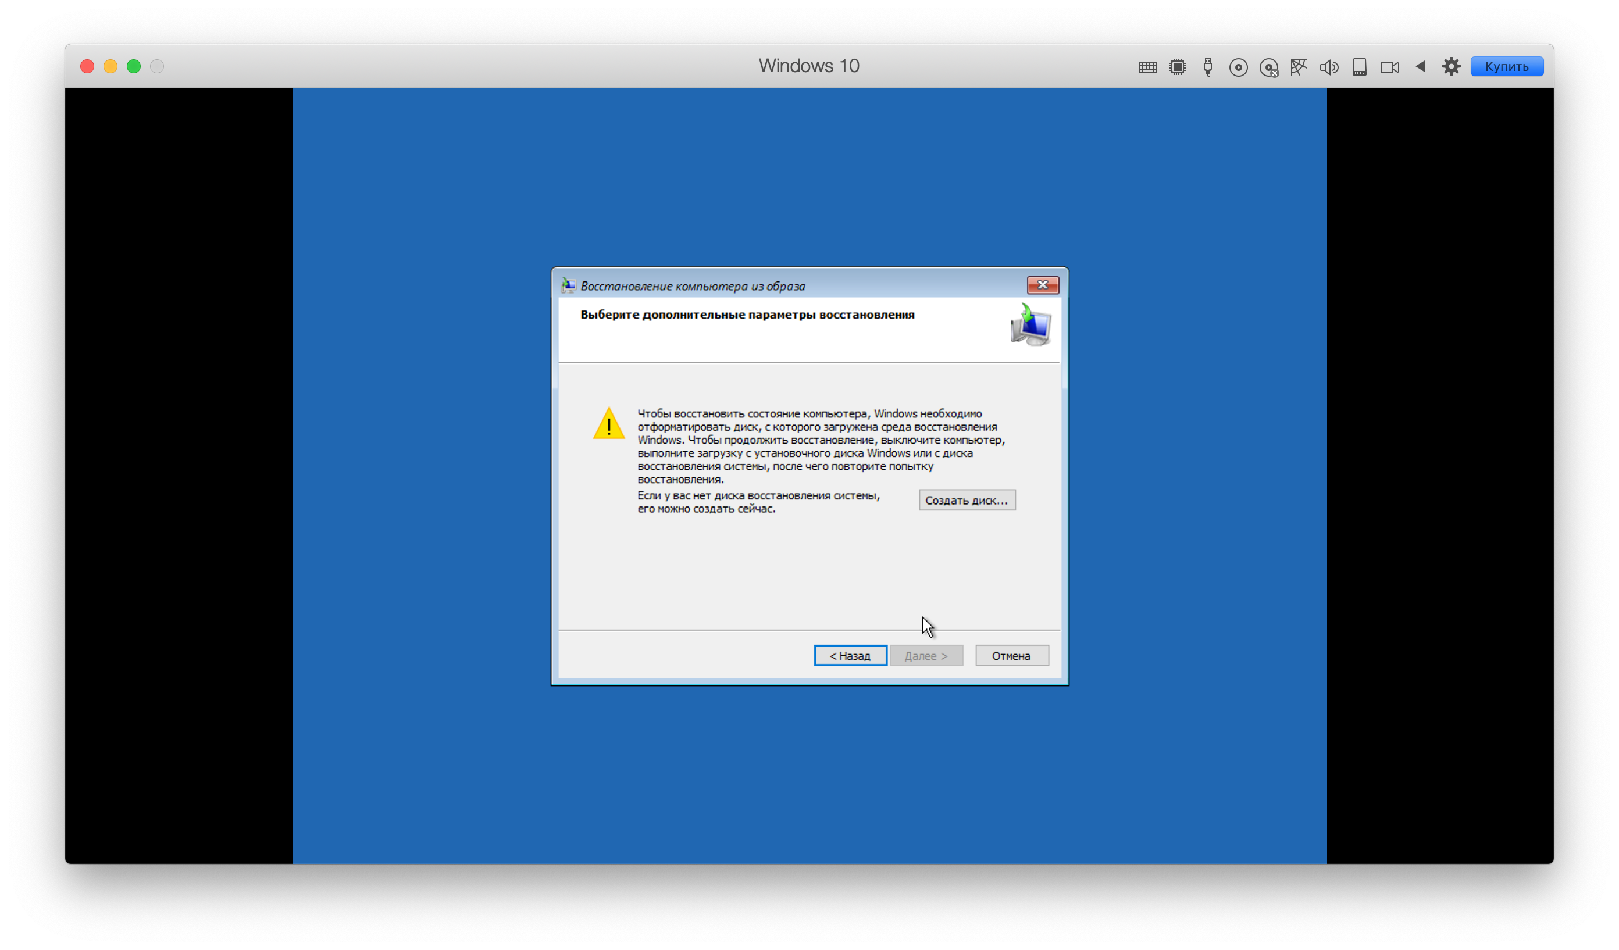
Task: Open the CPU chip status icon
Action: (1177, 67)
